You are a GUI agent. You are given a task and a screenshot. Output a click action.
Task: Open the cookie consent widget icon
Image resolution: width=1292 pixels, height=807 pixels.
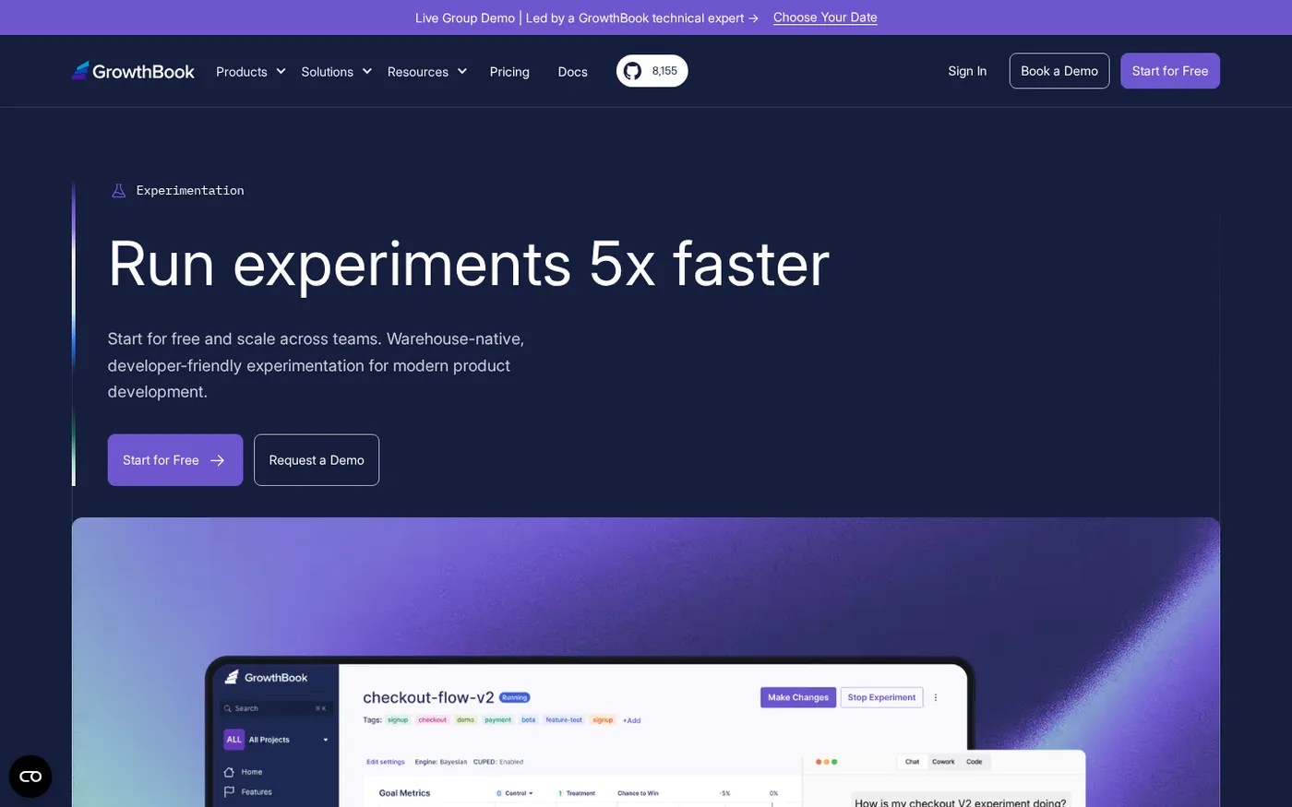click(30, 777)
